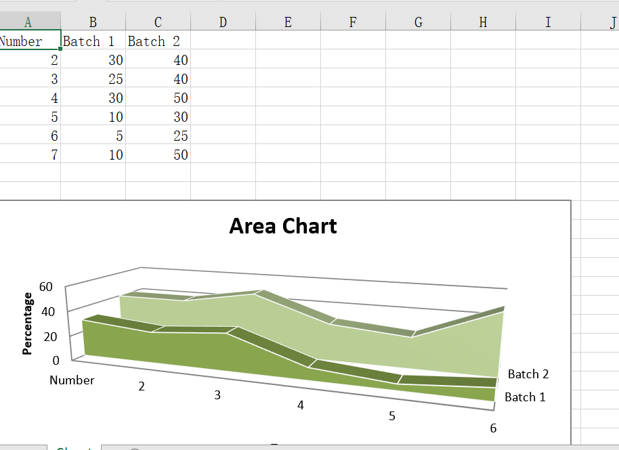Select Batch 1 value 5
Image resolution: width=619 pixels, height=450 pixels.
pos(93,135)
